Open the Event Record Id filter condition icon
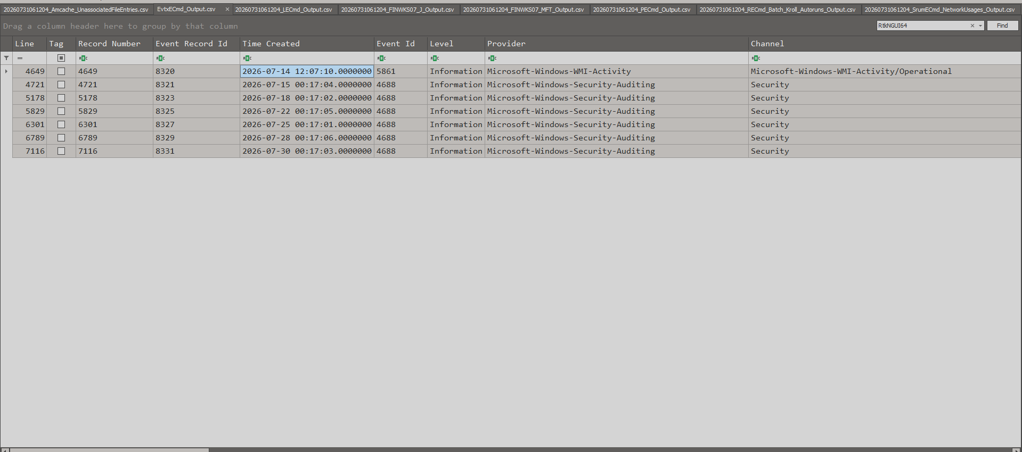This screenshot has width=1022, height=452. point(160,58)
